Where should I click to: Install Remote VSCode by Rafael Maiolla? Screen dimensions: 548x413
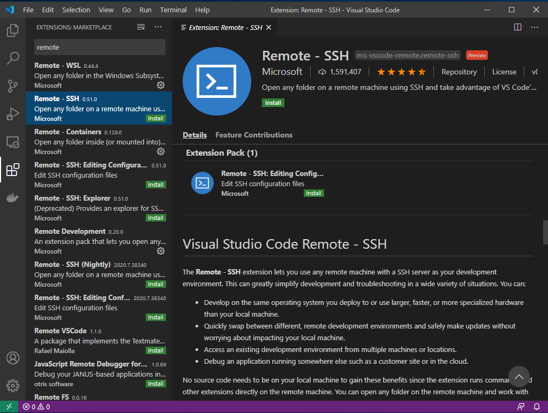[x=155, y=350]
